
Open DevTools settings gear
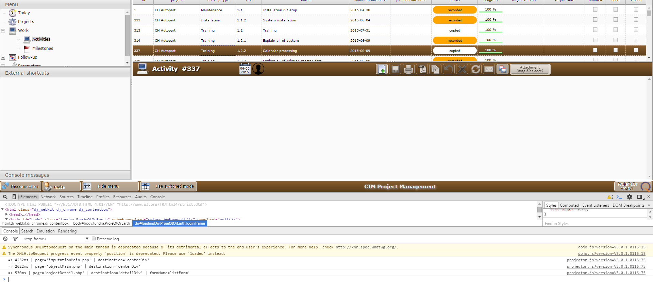tap(630, 197)
